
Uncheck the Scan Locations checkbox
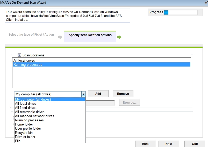tap(19, 55)
